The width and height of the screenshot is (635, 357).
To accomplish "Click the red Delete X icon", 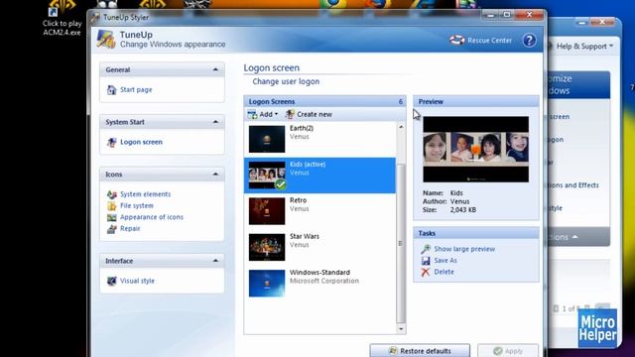I will [426, 272].
